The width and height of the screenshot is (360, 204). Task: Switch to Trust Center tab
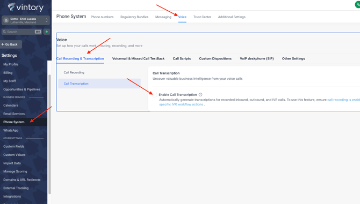(x=202, y=17)
